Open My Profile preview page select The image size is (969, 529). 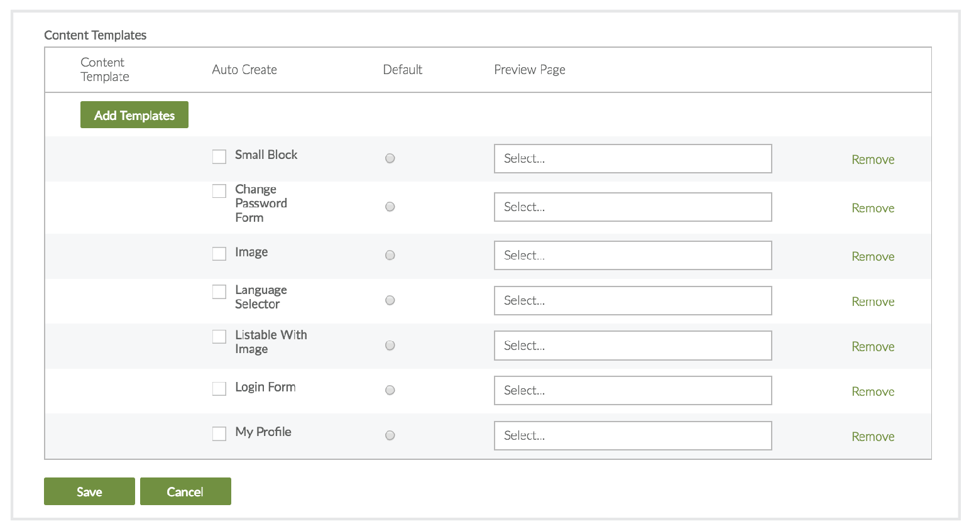coord(632,436)
